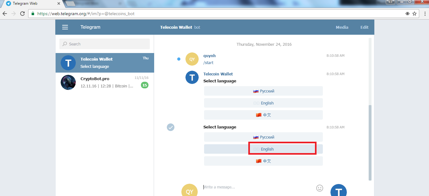Click the checkmark selection icon beside second message
The width and height of the screenshot is (429, 196).
(x=171, y=127)
